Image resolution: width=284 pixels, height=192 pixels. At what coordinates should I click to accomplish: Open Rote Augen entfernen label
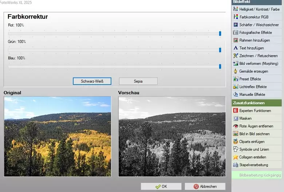click(x=256, y=126)
